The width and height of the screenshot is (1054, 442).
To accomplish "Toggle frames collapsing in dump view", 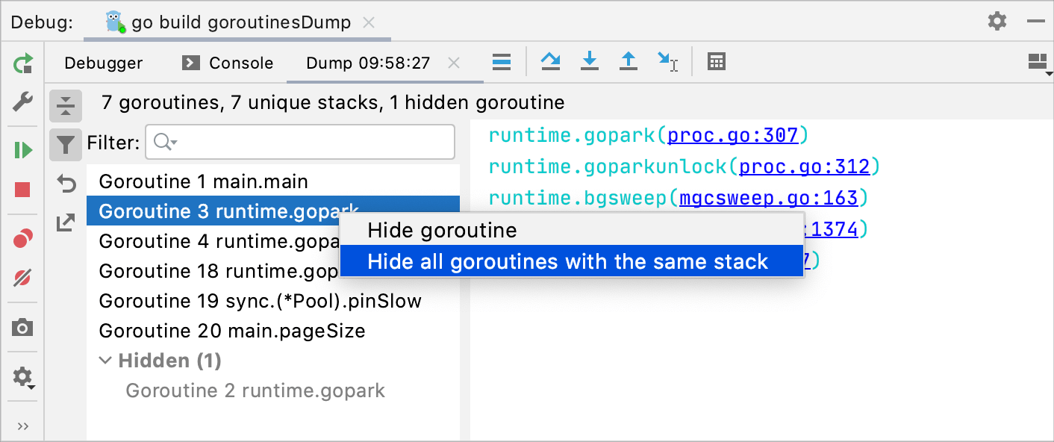I will tap(66, 105).
